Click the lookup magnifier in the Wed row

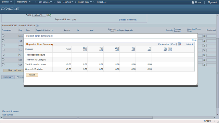click(x=204, y=45)
